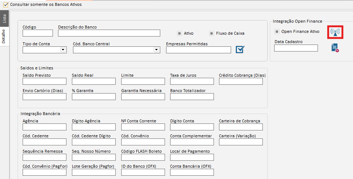Click the Taxa de Juros field
The image size is (353, 179).
click(x=192, y=81)
